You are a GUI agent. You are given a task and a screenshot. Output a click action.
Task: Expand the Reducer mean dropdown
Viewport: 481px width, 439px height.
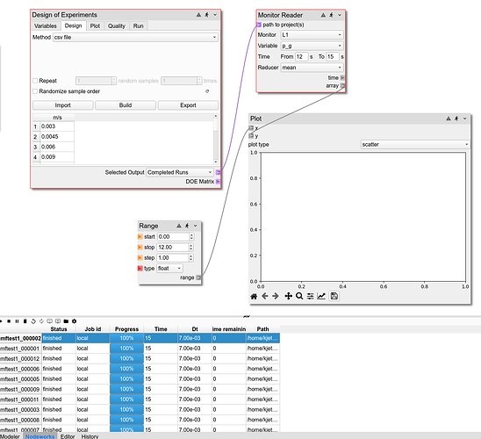pyautogui.click(x=312, y=68)
